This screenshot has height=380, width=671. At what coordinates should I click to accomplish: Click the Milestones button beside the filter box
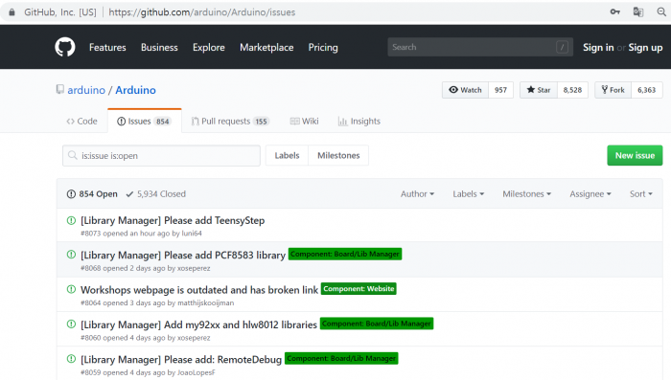[x=338, y=155]
